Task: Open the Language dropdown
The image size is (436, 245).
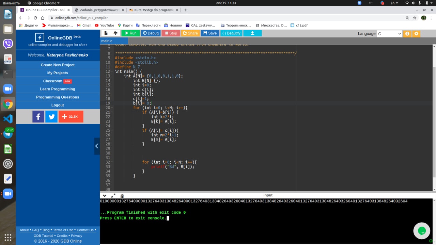Action: (389, 34)
